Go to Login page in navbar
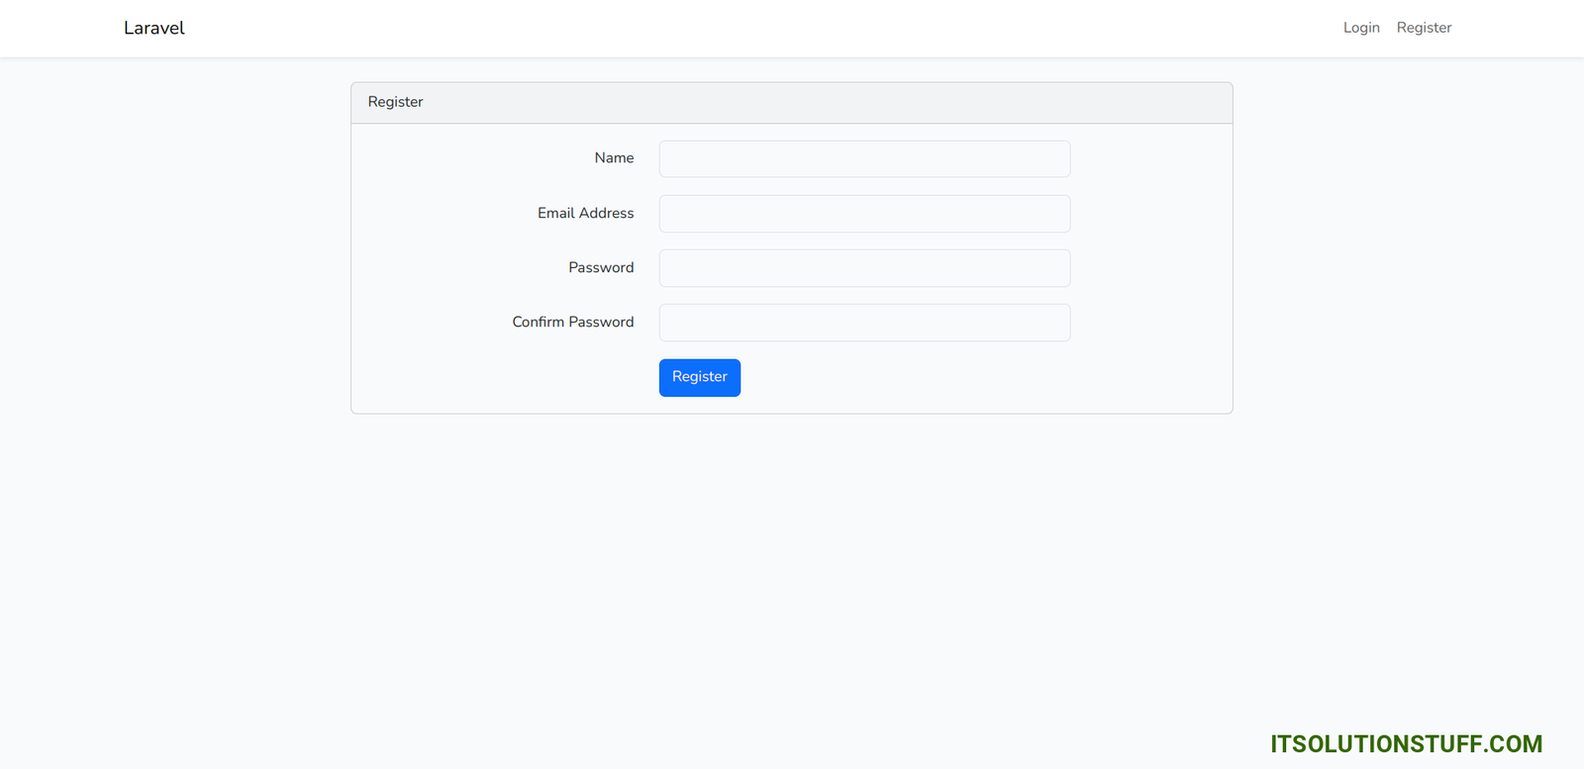Image resolution: width=1584 pixels, height=769 pixels. point(1361,28)
